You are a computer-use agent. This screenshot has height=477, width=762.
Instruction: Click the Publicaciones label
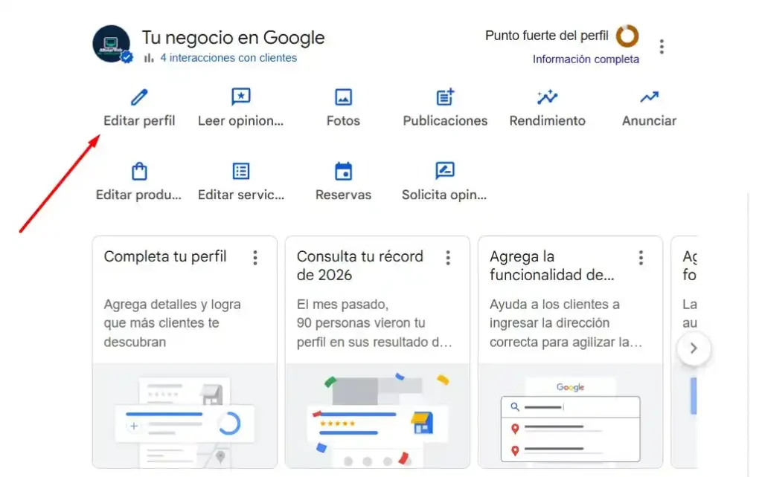(x=445, y=121)
